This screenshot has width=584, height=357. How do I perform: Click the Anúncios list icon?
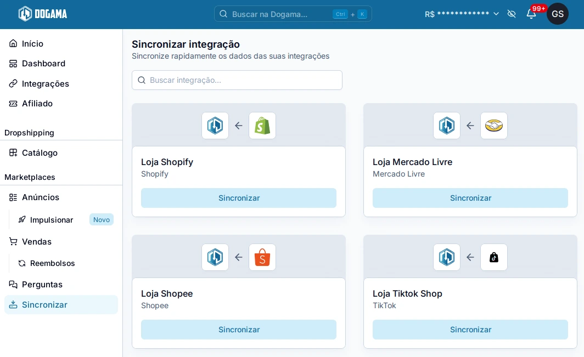pos(13,197)
